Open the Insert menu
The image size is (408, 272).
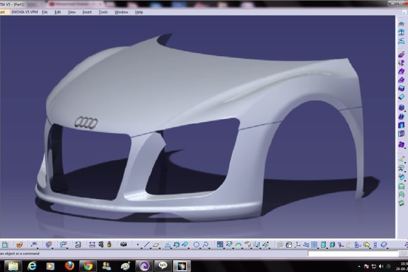tap(87, 12)
